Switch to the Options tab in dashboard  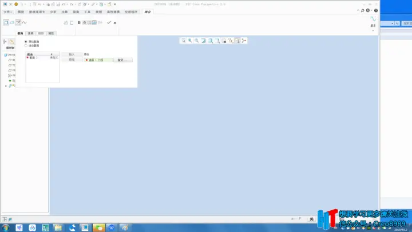[x=30, y=33]
